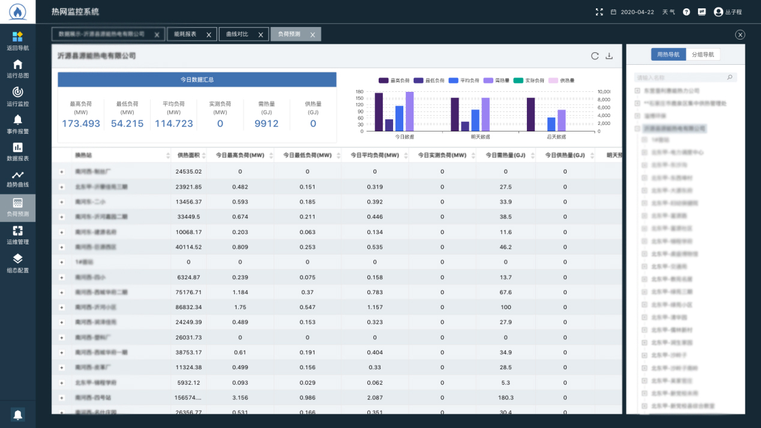Expand the 1#首站 table row

(x=61, y=262)
